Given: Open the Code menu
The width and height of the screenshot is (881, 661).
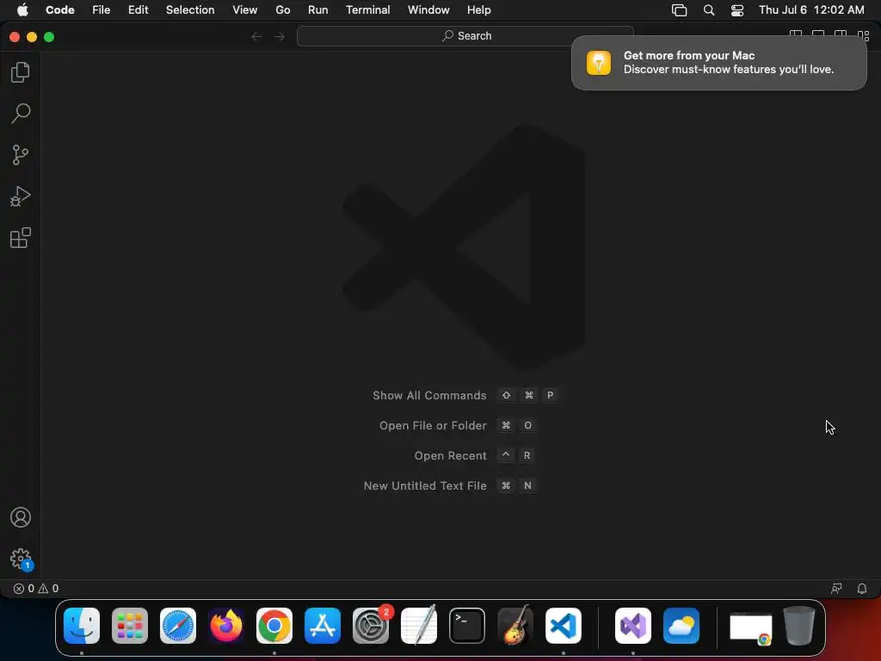Looking at the screenshot, I should pyautogui.click(x=60, y=10).
